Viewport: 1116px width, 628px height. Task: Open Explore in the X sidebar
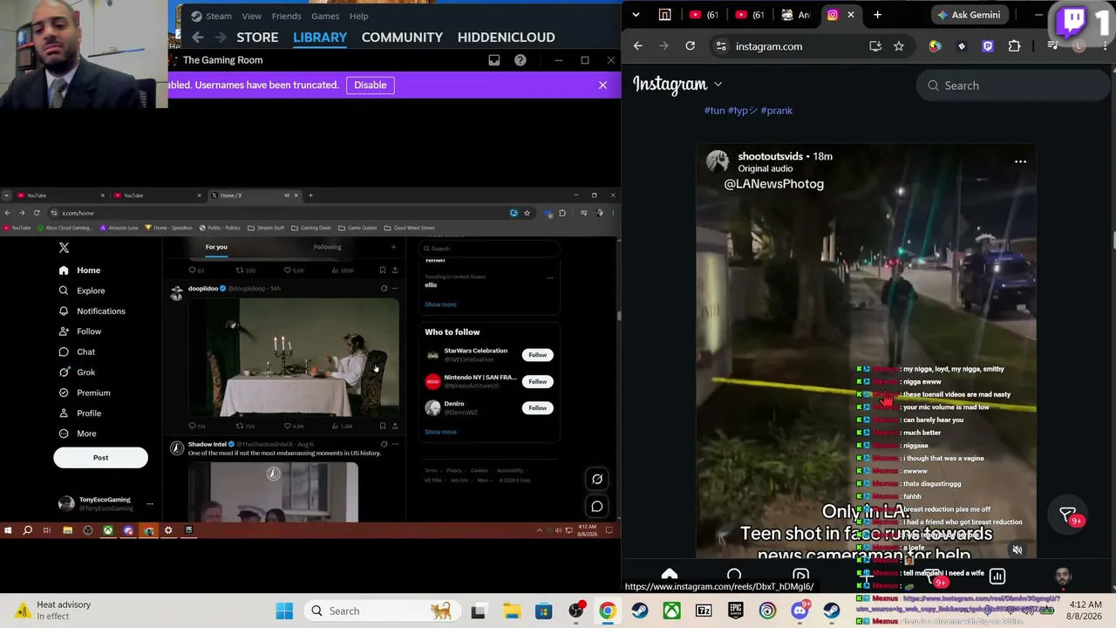81,290
